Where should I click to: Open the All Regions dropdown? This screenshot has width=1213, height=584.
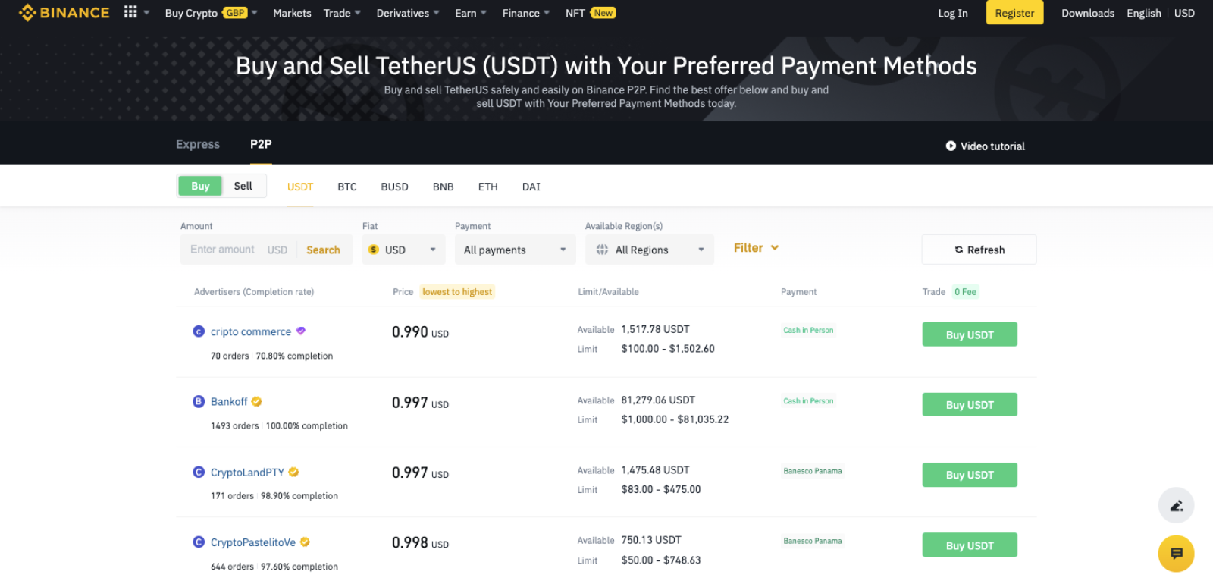coord(649,249)
